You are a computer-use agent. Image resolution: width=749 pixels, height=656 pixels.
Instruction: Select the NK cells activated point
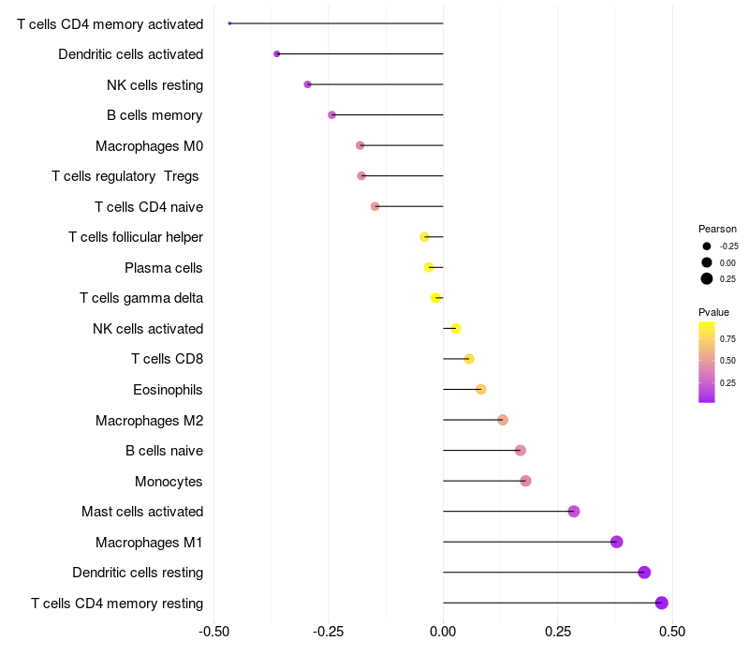tap(456, 329)
